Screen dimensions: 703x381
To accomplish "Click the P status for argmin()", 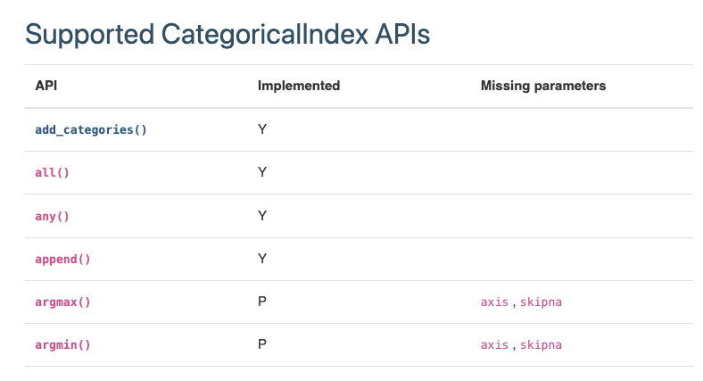I will tap(262, 344).
